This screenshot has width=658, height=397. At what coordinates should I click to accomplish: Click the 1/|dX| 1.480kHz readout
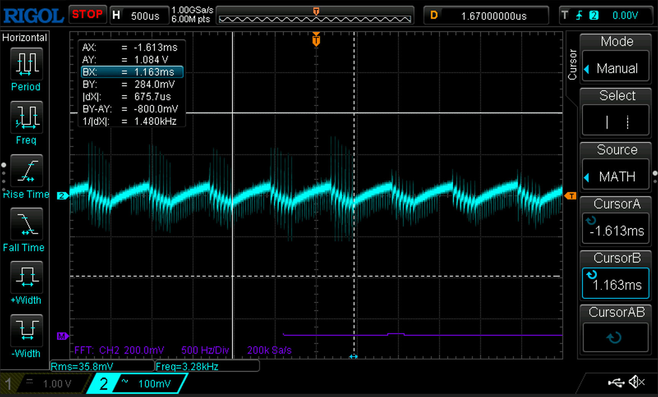point(130,121)
